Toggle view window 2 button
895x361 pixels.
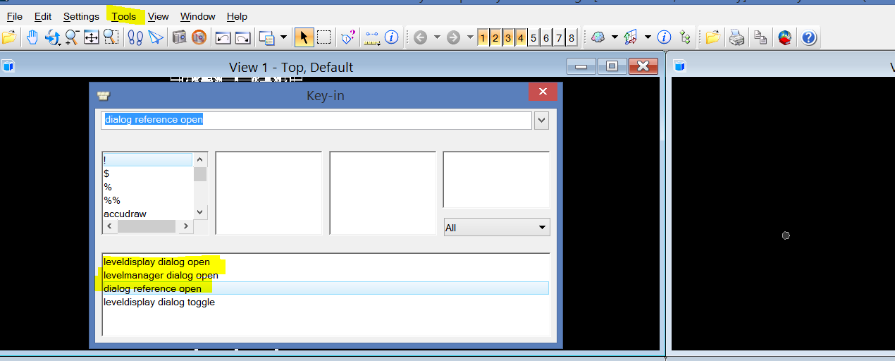pyautogui.click(x=495, y=37)
